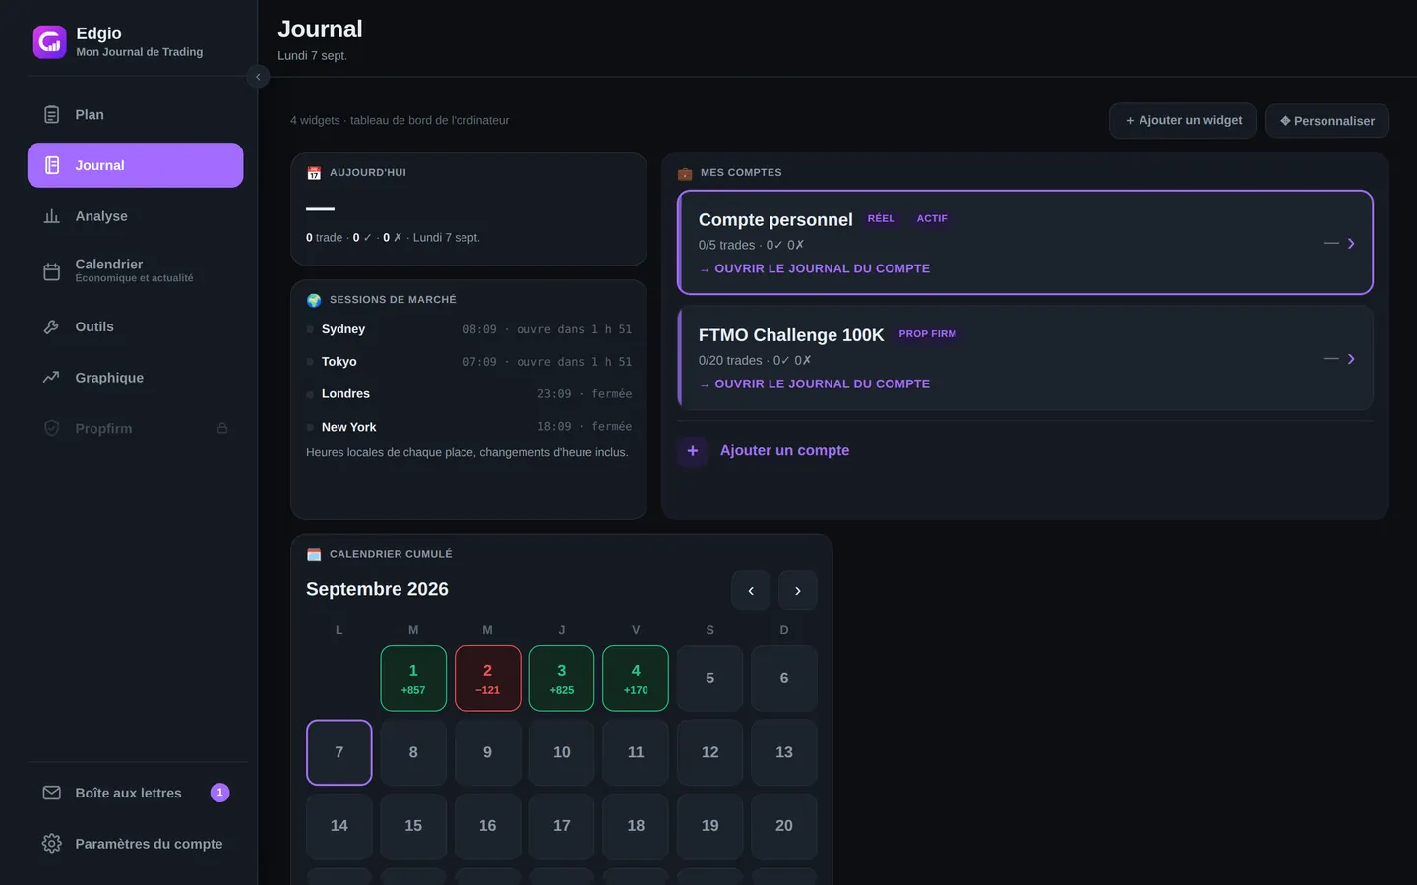Select September 4 with +170
Viewport: 1417px width, 885px height.
[636, 678]
